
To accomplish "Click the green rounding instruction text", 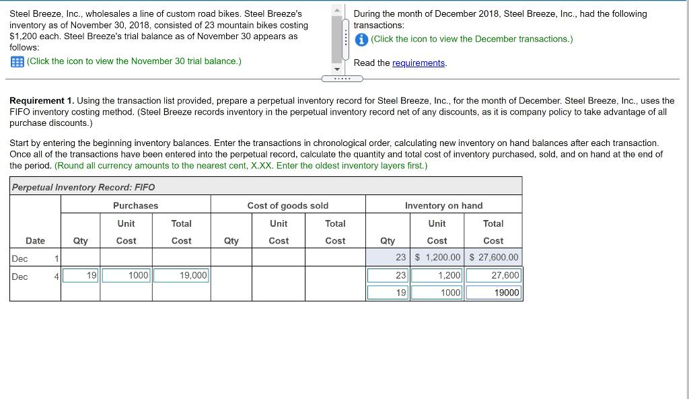I will 241,166.
